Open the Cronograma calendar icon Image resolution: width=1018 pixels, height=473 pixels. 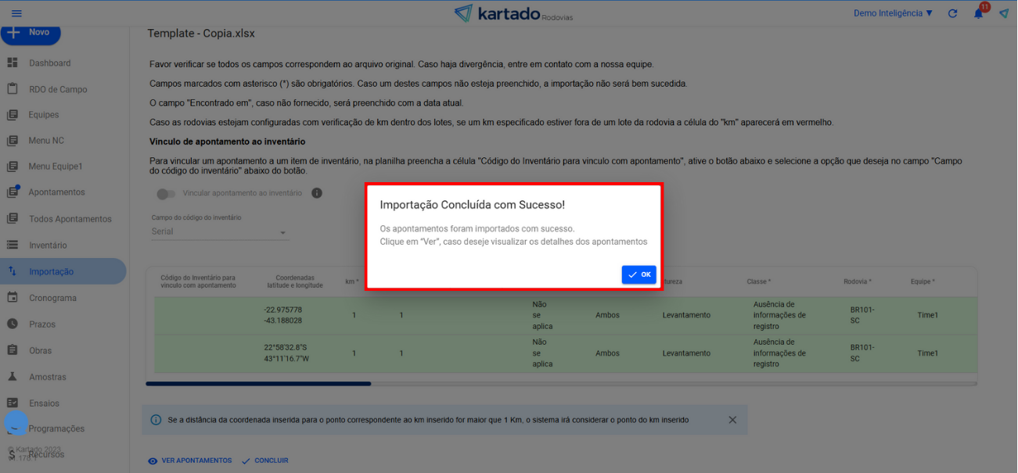(x=13, y=298)
